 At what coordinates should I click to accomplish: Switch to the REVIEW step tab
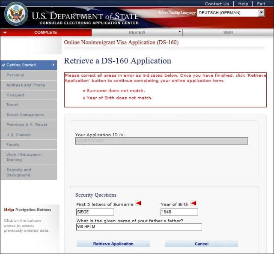click(x=137, y=33)
